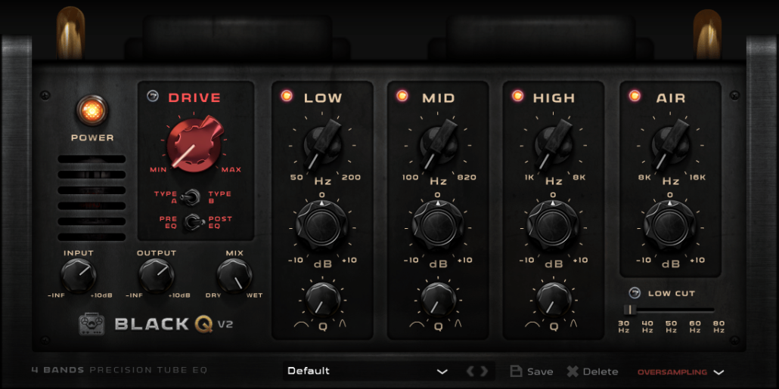Viewport: 779px width, 389px height.
Task: Toggle the MID band LED indicator
Action: (x=402, y=96)
